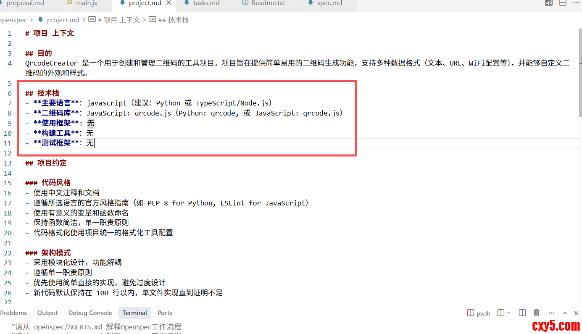Open the '## 技术栈' breadcrumb
The height and width of the screenshot is (334, 582).
pos(169,20)
